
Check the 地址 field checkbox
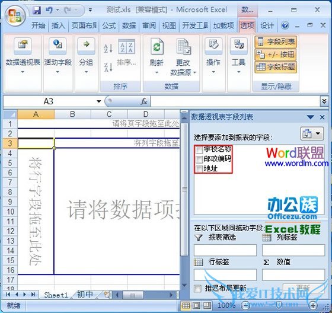click(199, 169)
